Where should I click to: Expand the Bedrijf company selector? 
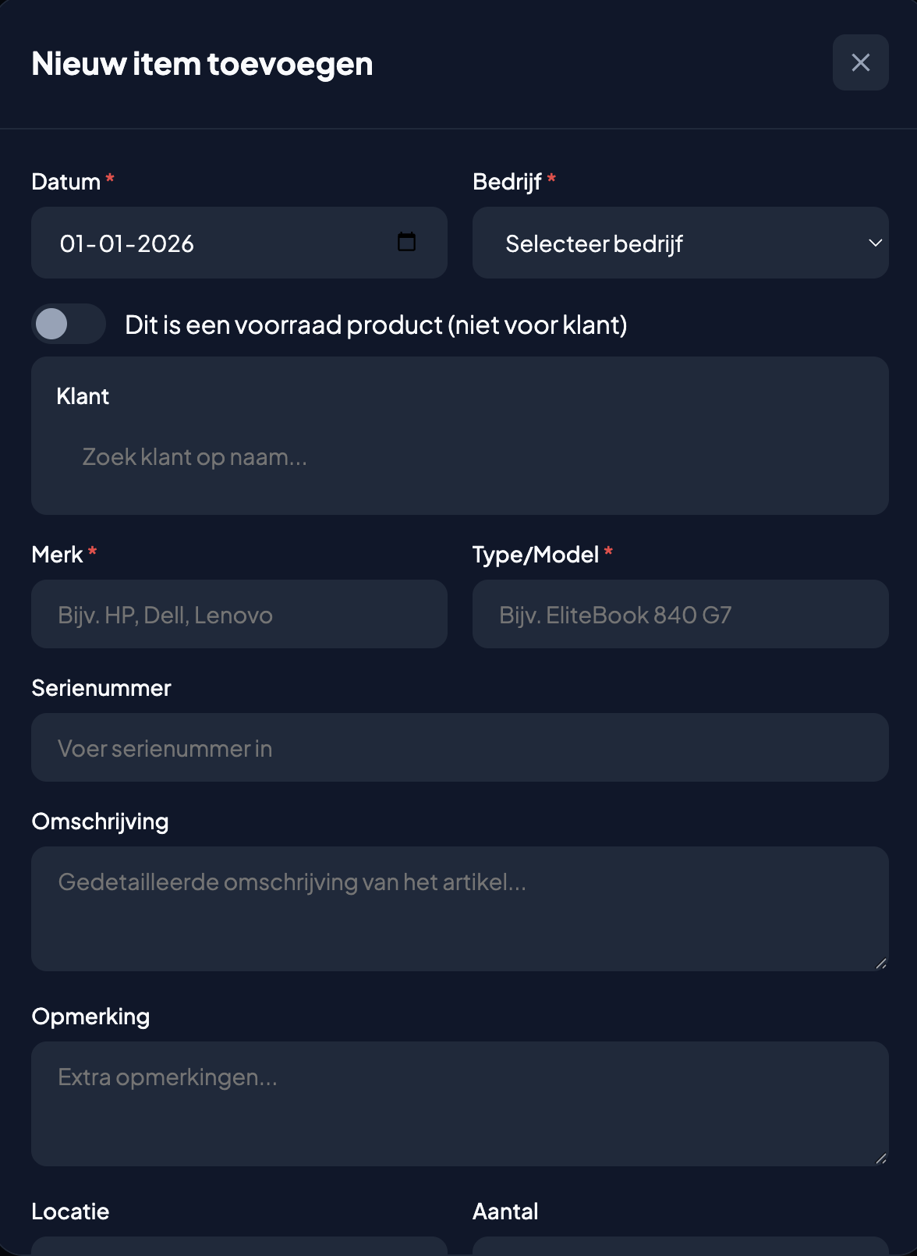680,243
